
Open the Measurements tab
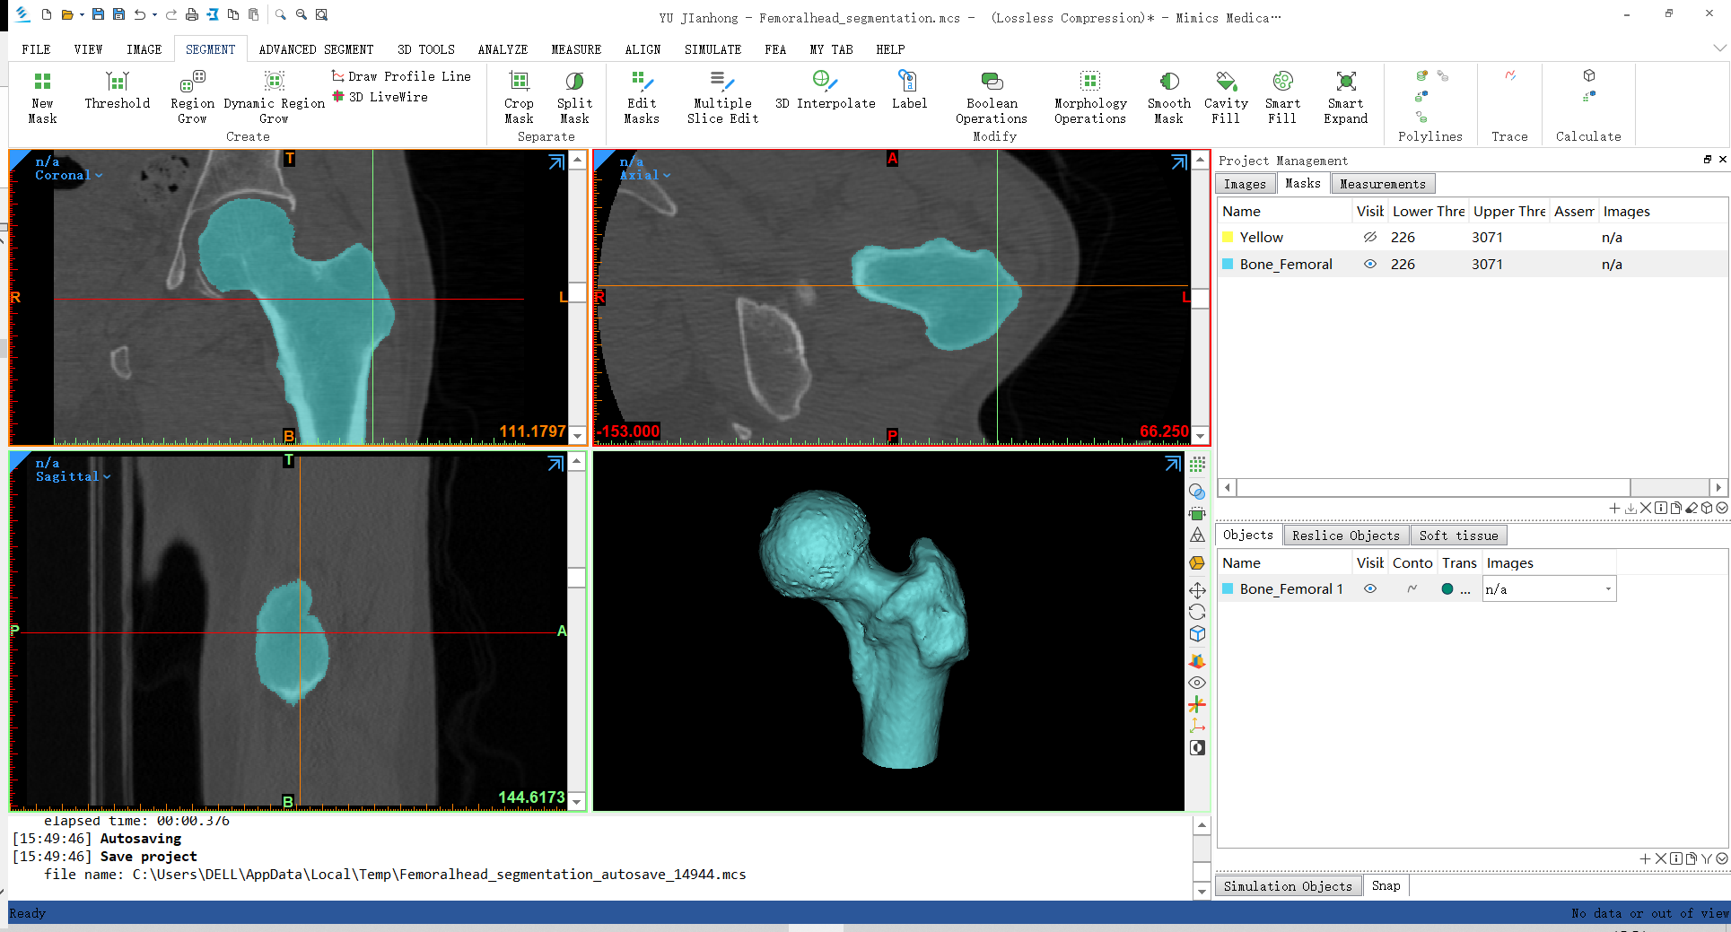[1382, 184]
